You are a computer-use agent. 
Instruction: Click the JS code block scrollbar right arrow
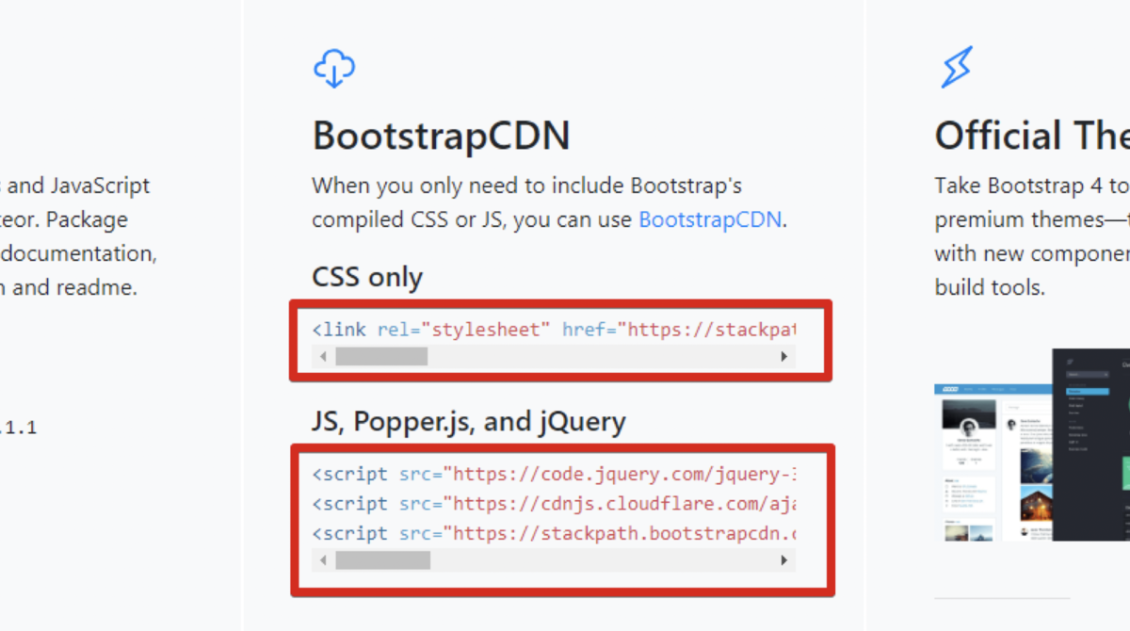tap(783, 560)
